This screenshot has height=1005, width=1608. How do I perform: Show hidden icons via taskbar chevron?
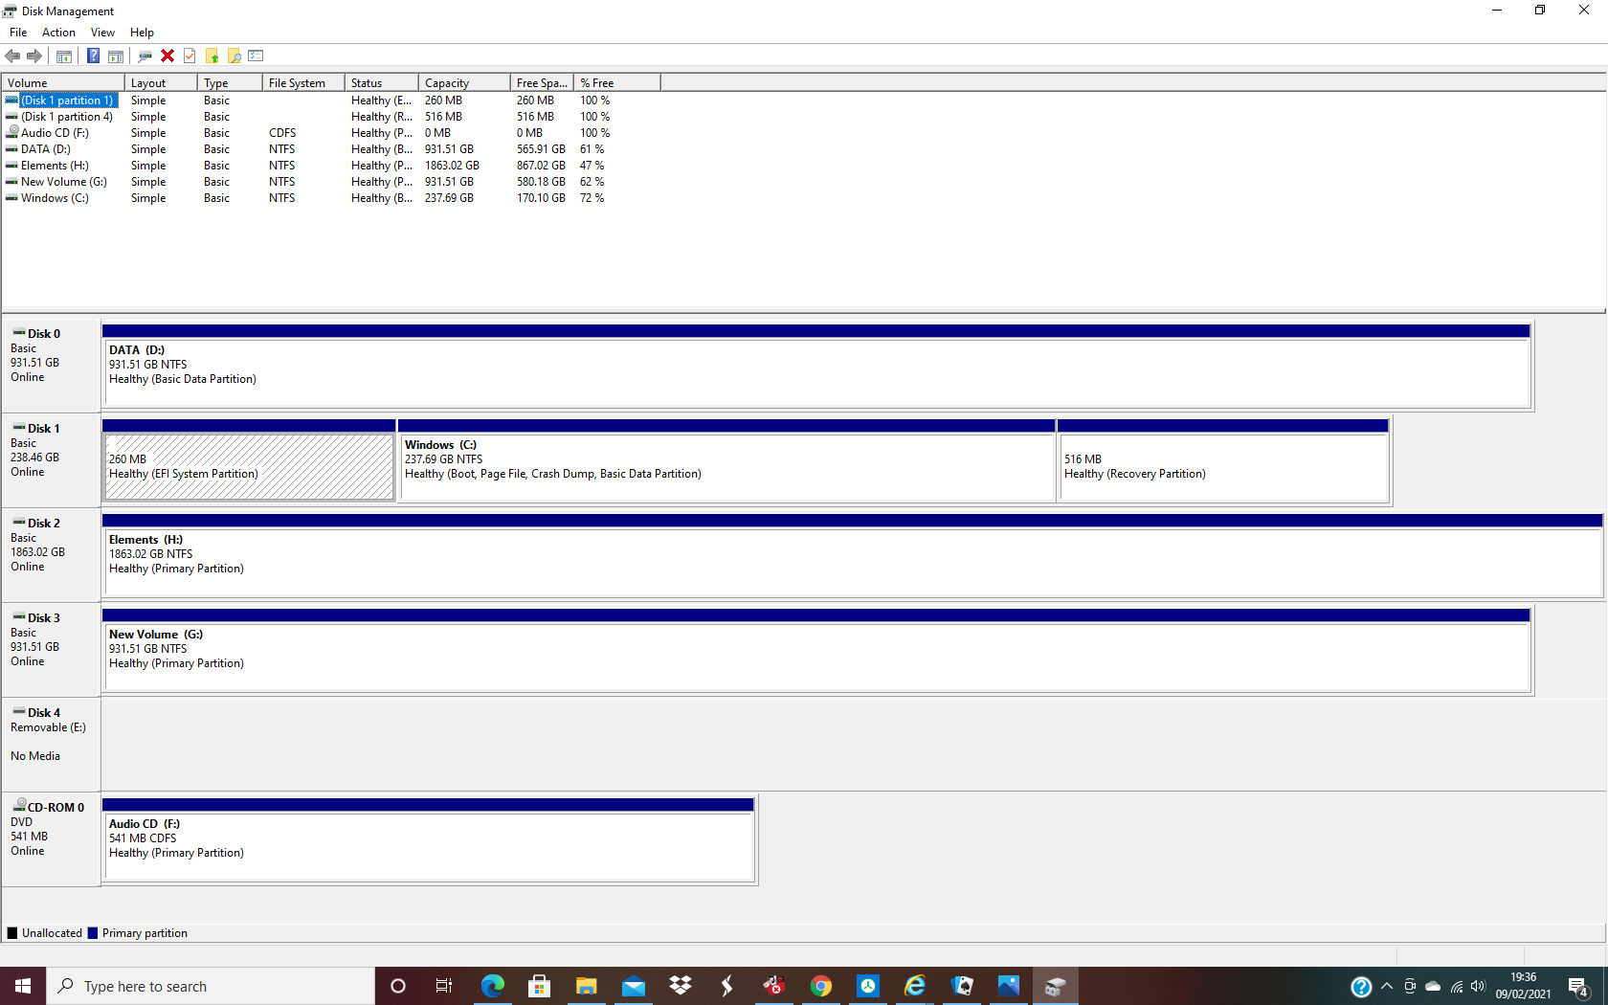pyautogui.click(x=1387, y=986)
